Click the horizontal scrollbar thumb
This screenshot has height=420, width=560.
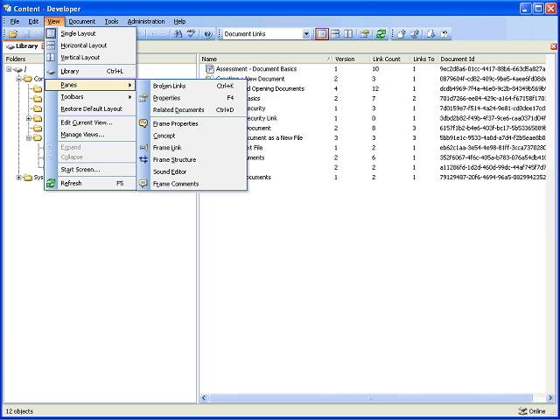point(370,398)
